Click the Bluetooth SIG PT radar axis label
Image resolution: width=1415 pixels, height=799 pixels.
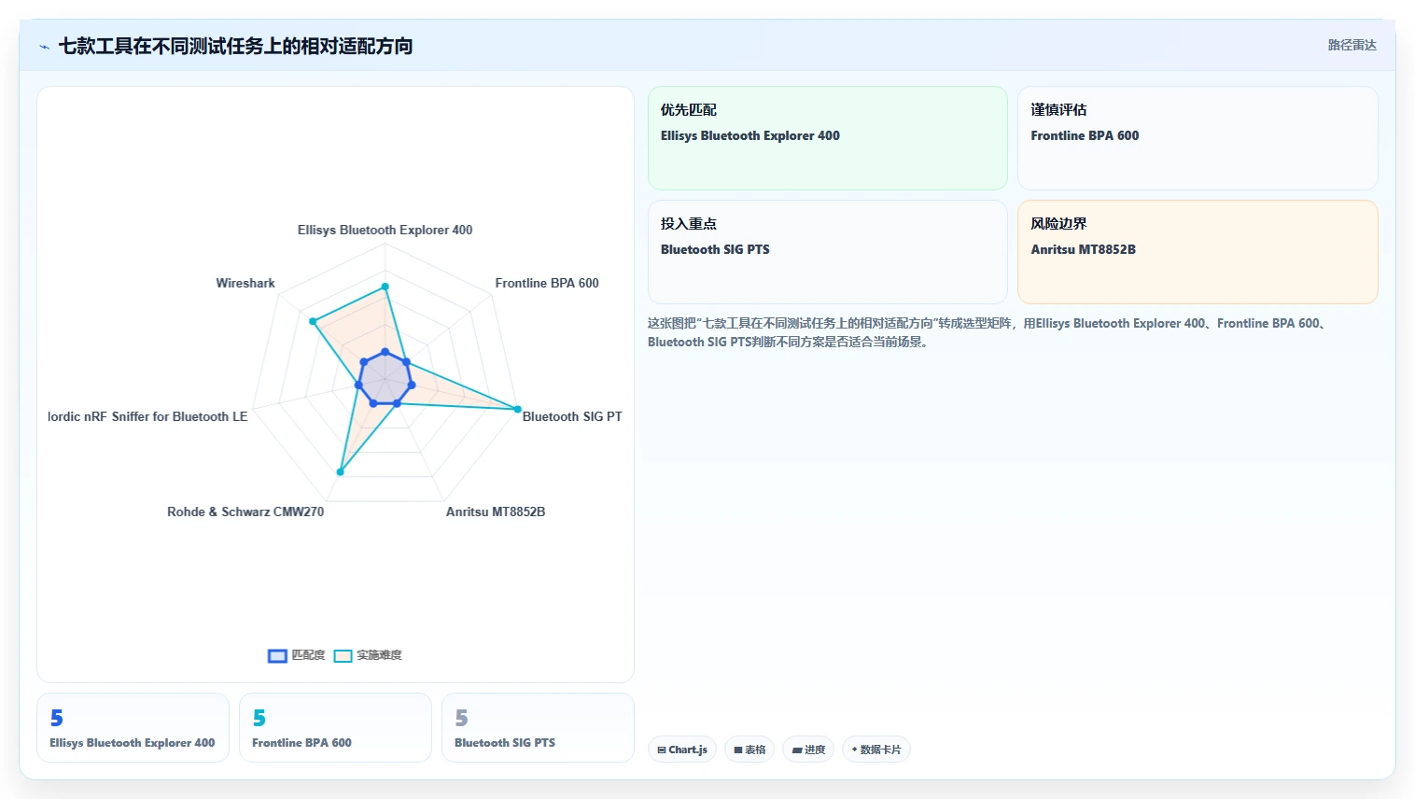tap(572, 416)
